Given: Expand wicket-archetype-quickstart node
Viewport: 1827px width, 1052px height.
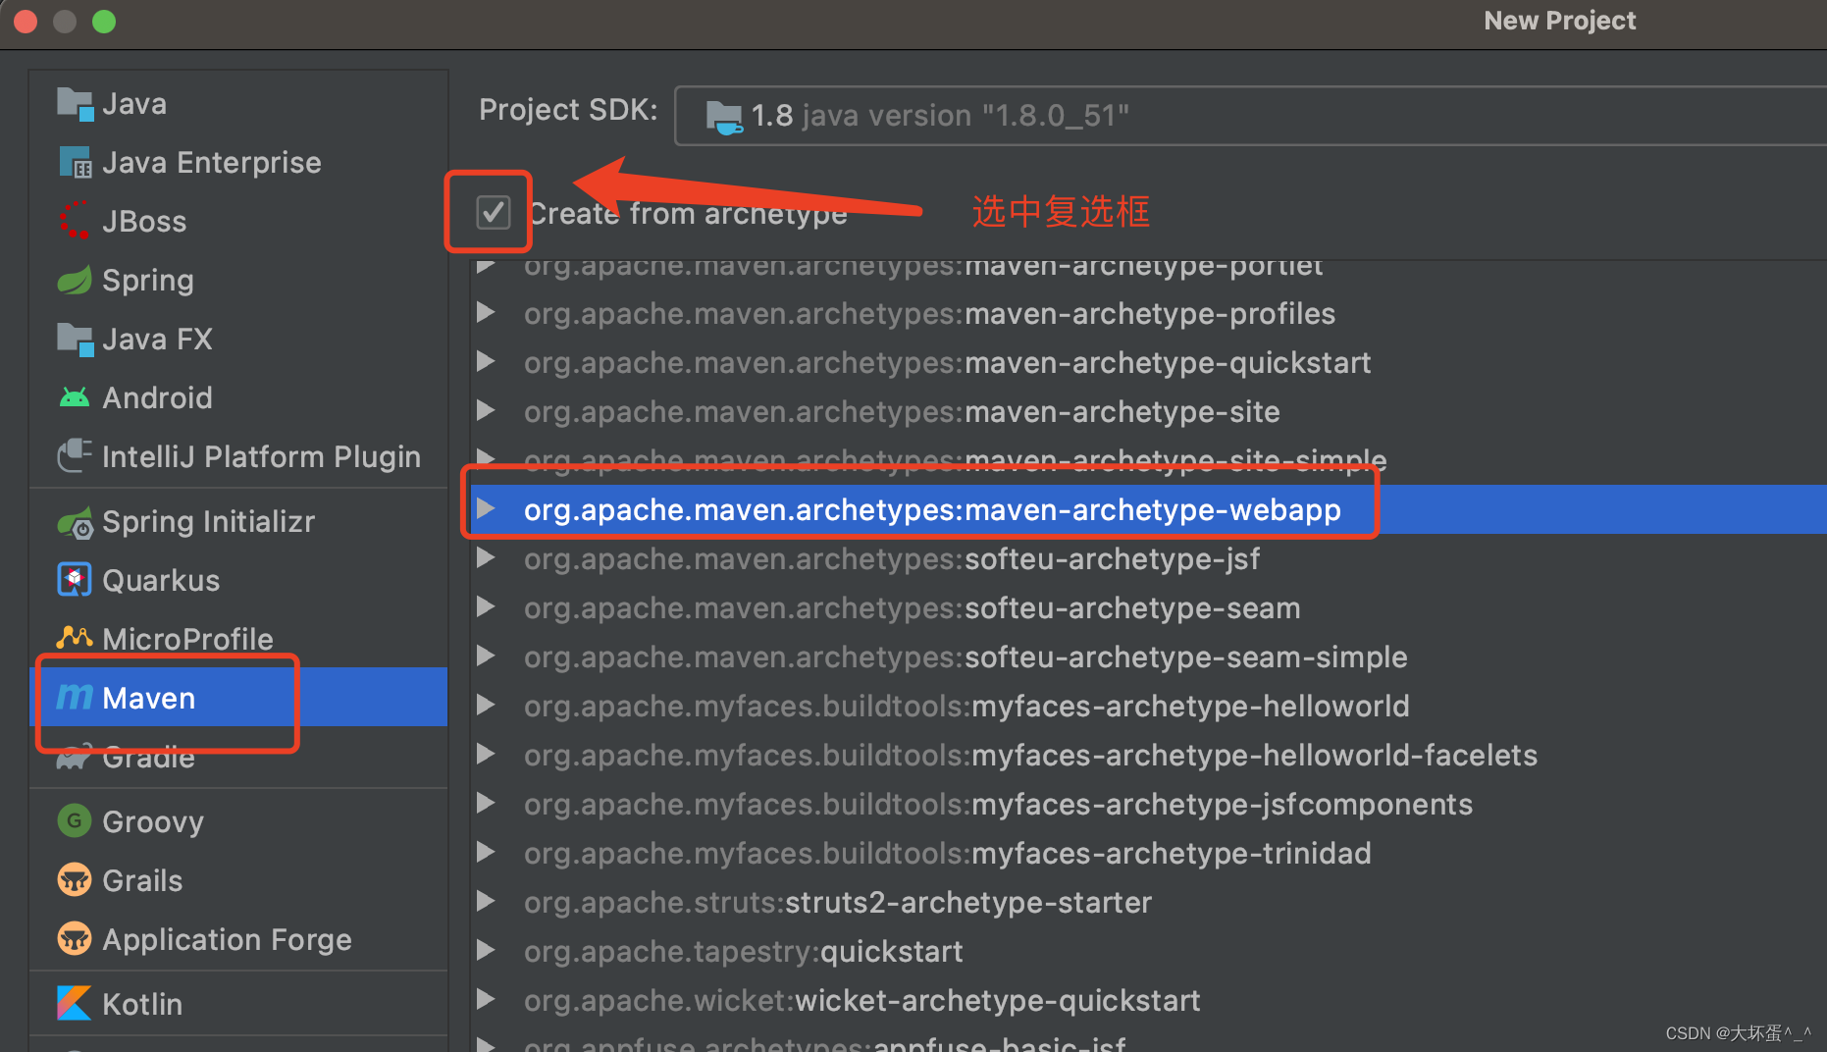Looking at the screenshot, I should point(486,1000).
